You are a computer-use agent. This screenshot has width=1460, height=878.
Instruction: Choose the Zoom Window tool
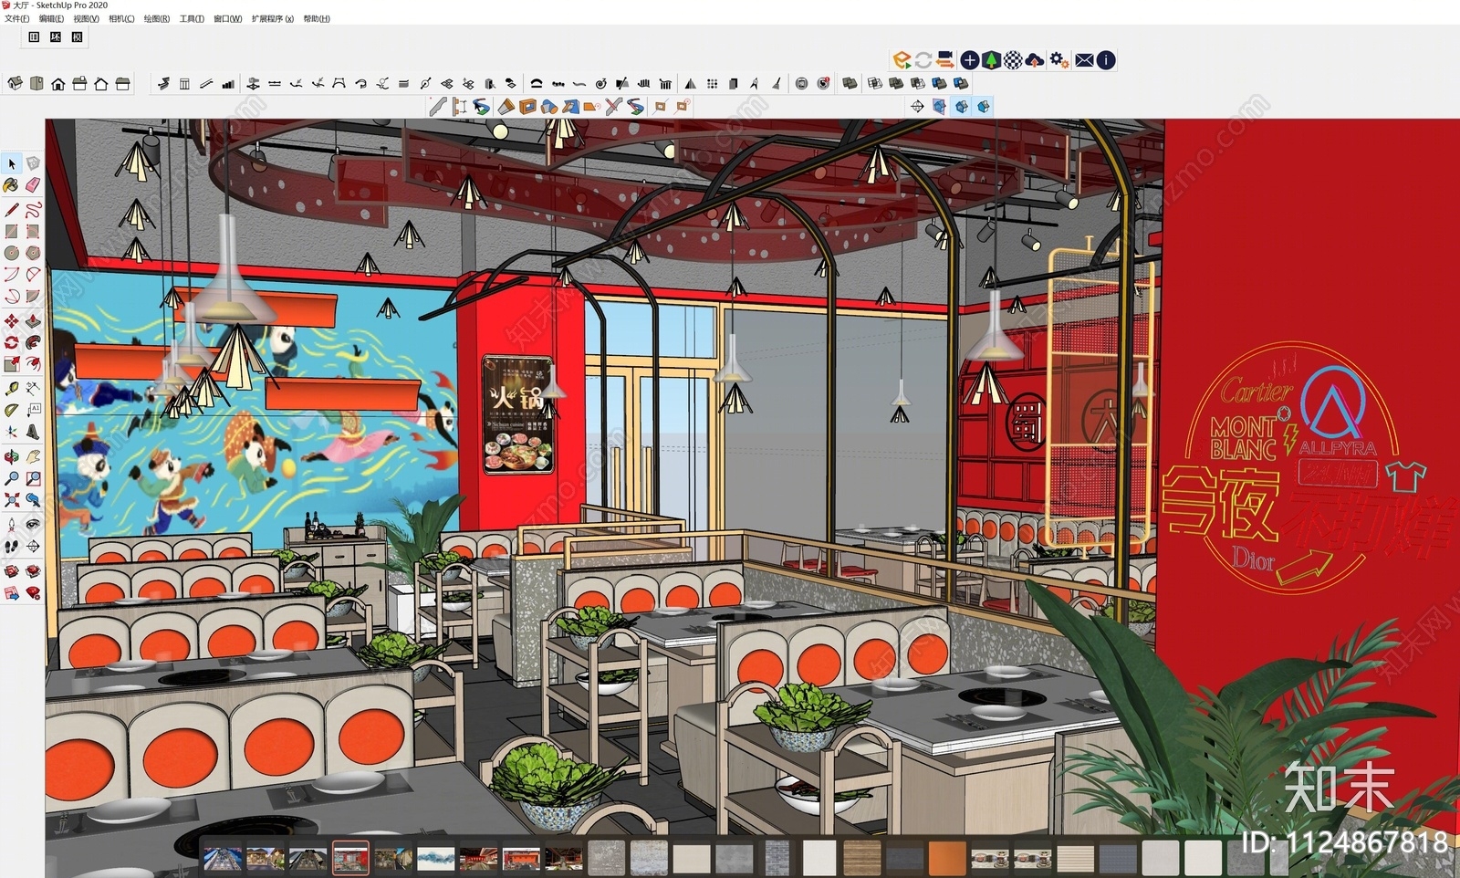33,478
